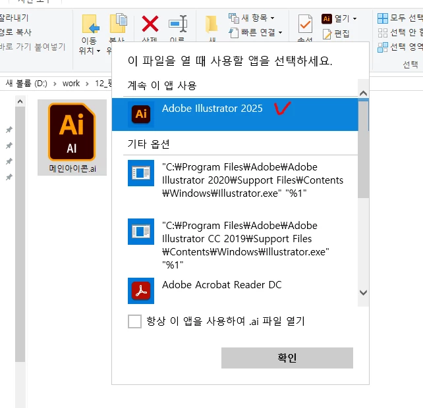Click Cut (잘라내기) in ribbon
This screenshot has height=408, width=423.
click(14, 18)
